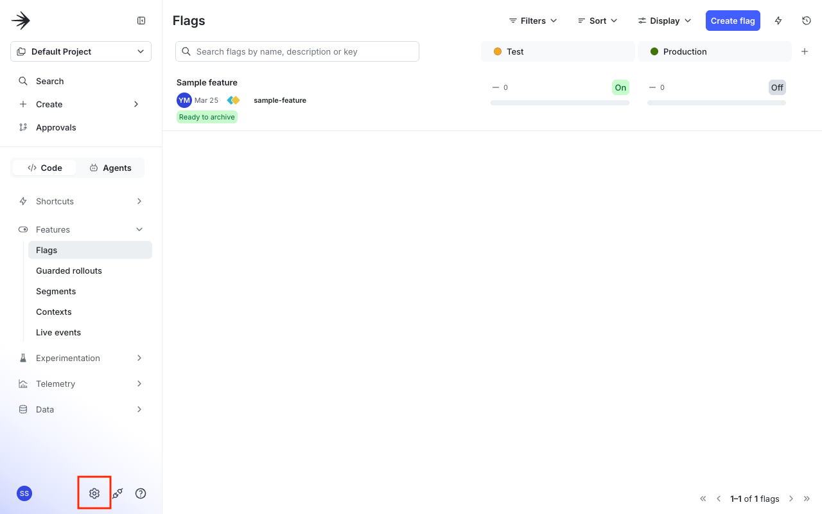The image size is (822, 514).
Task: Select the Production environment column header
Action: (x=715, y=51)
